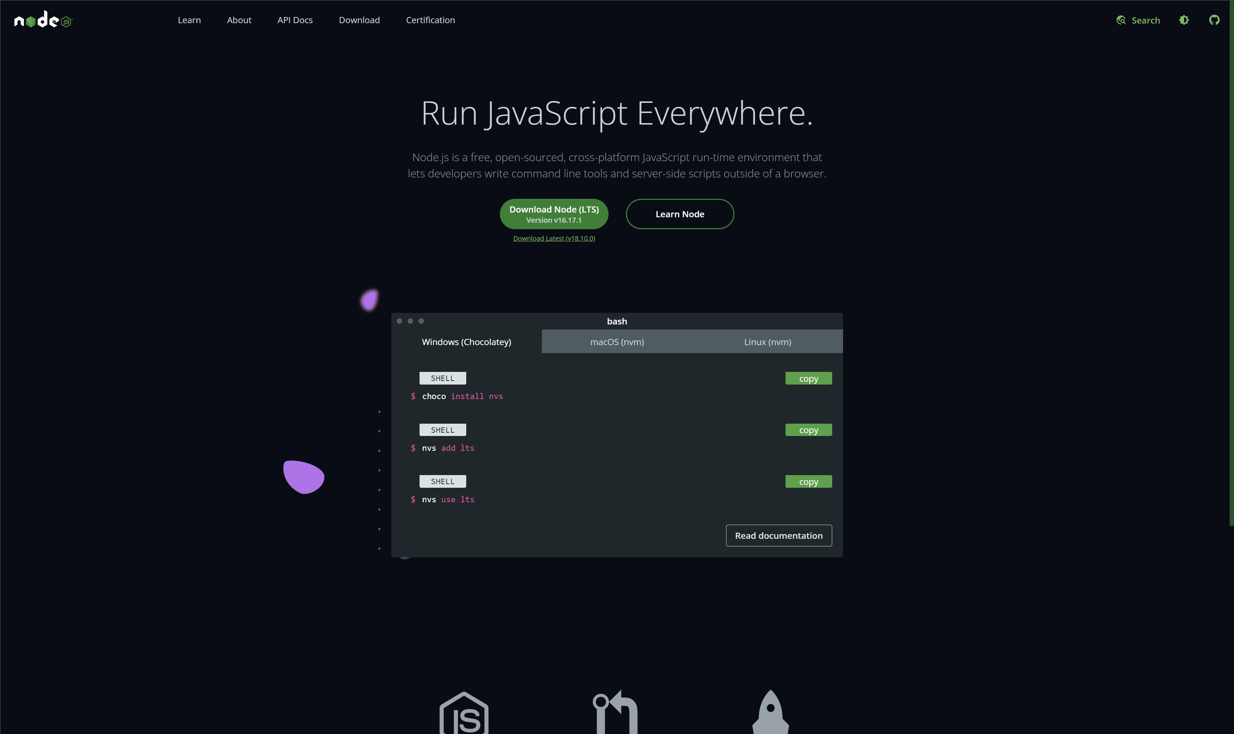Follow the Download Latest (v18.10.0) link

coord(554,238)
